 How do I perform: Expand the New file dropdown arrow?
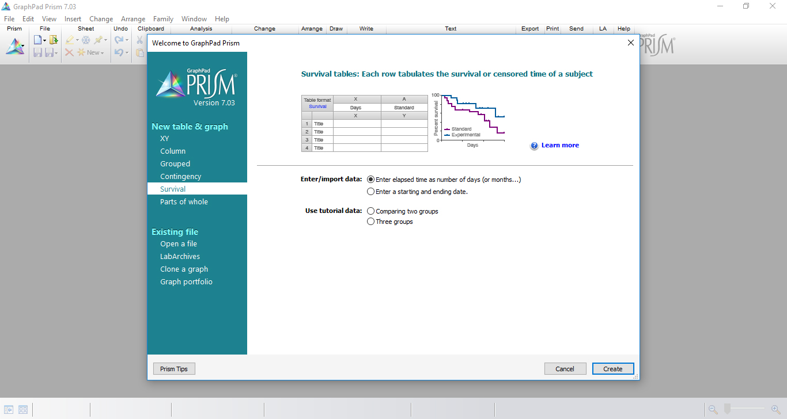point(44,40)
